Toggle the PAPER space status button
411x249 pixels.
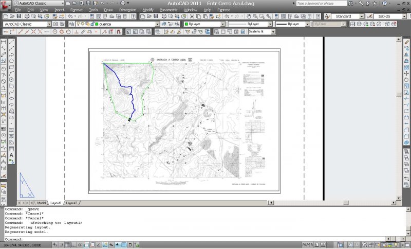point(308,245)
